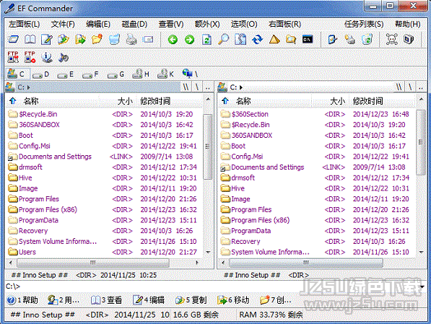Image resolution: width=431 pixels, height=324 pixels.
Task: Click the green forward arrow toolbar icon
Action: 189,40
